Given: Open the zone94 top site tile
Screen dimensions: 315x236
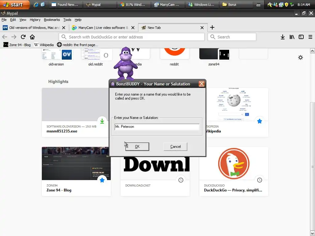Looking at the screenshot, I should [x=214, y=57].
